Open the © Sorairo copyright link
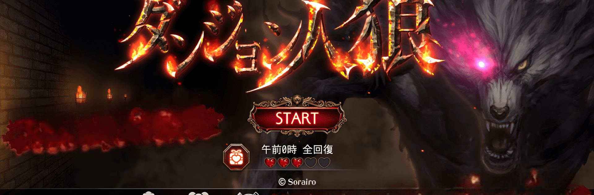594x195 pixels. point(297,182)
